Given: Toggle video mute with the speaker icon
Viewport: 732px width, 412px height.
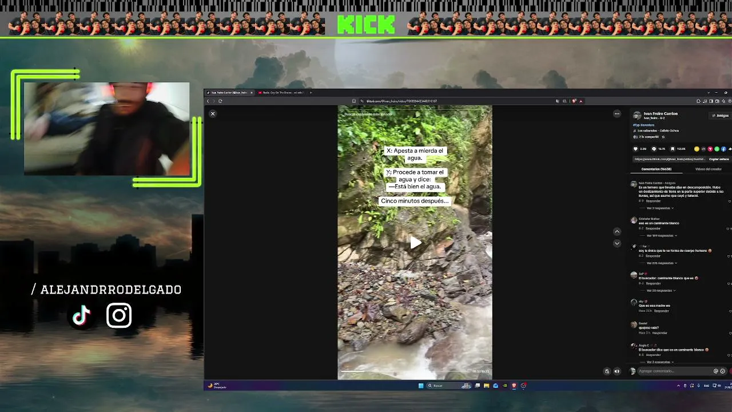Looking at the screenshot, I should click(x=616, y=371).
